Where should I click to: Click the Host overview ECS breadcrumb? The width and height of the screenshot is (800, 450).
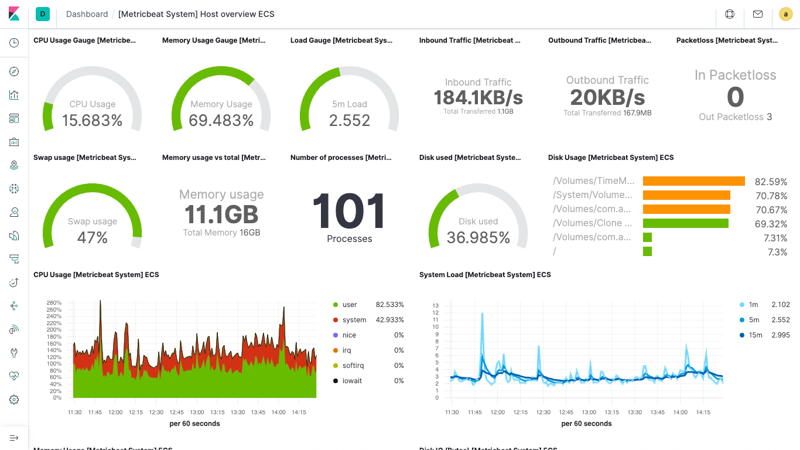196,14
